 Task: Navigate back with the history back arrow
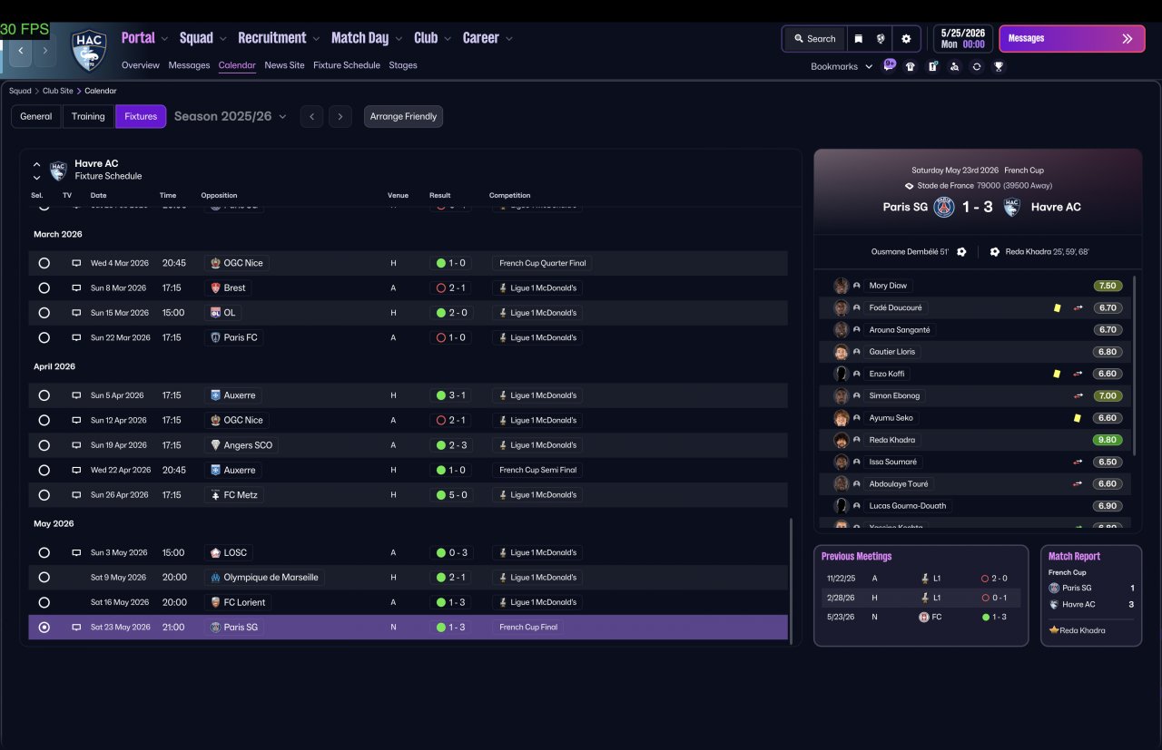click(x=20, y=51)
